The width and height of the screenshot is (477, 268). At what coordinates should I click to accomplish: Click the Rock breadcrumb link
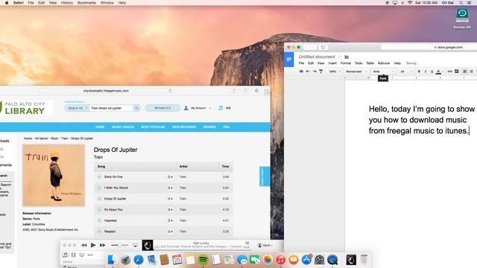54,138
